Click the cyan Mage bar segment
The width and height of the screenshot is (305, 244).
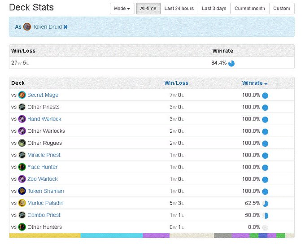[x=112, y=235]
